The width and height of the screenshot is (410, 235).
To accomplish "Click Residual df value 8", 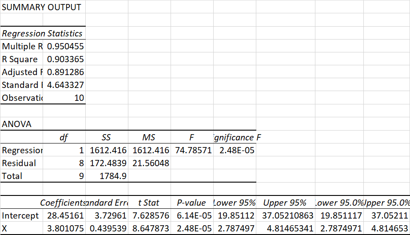I will pos(81,163).
